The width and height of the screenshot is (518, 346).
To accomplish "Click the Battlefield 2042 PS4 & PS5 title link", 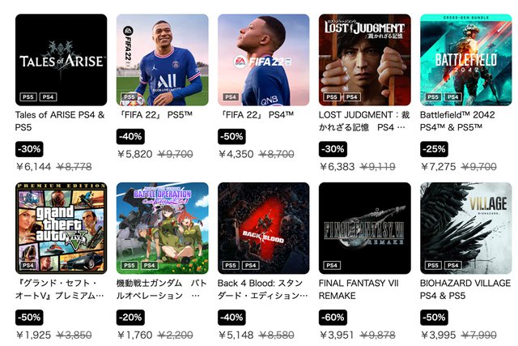I will pyautogui.click(x=457, y=121).
